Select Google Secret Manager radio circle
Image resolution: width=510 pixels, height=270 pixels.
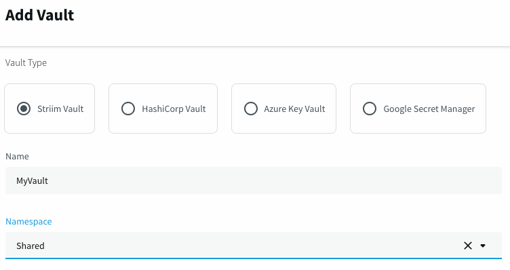(x=370, y=109)
